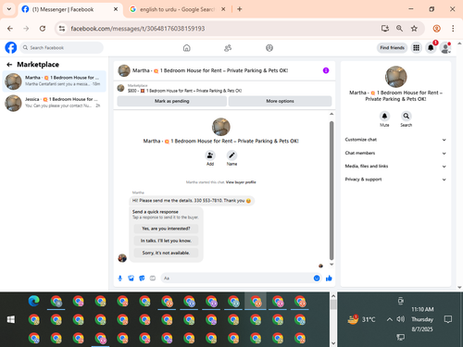The width and height of the screenshot is (463, 347).
Task: Bookmark this page star icon
Action: [x=414, y=29]
